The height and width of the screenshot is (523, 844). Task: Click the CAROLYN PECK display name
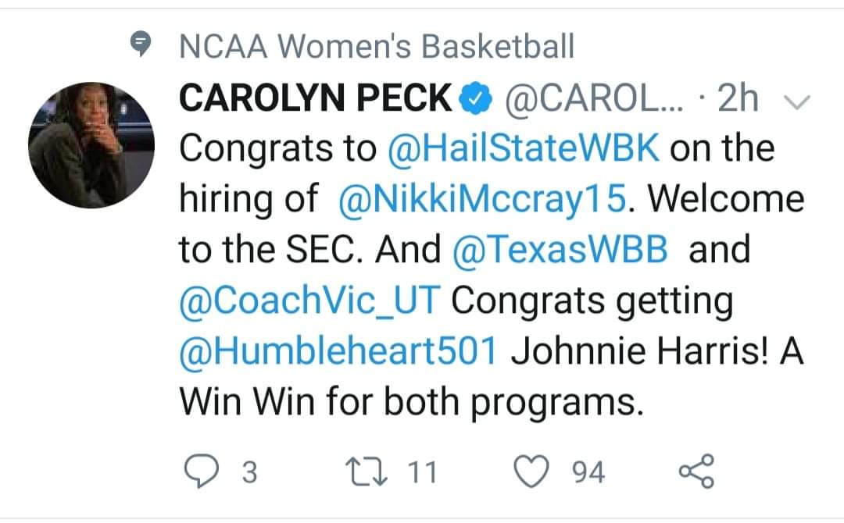[x=316, y=99]
